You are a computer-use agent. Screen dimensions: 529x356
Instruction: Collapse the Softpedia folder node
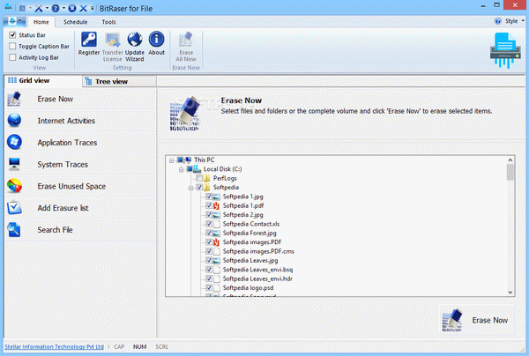(x=191, y=188)
